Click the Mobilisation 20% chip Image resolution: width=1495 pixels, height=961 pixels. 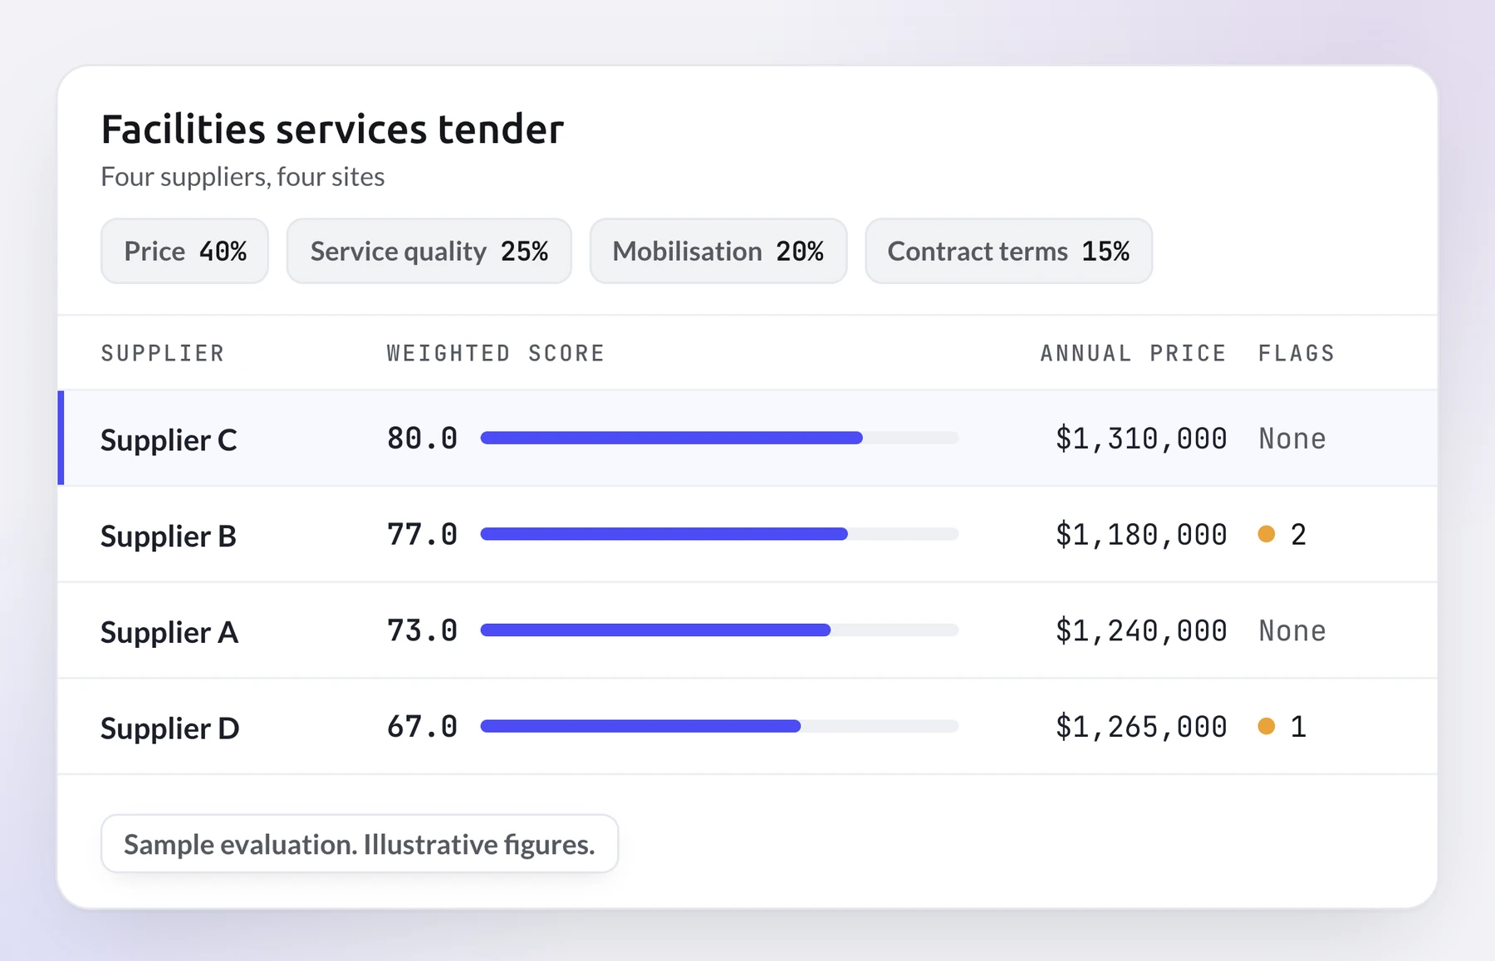click(718, 251)
